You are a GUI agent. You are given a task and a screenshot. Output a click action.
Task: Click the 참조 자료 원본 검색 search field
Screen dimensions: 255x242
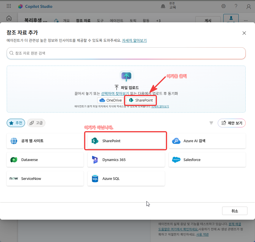coord(126,53)
